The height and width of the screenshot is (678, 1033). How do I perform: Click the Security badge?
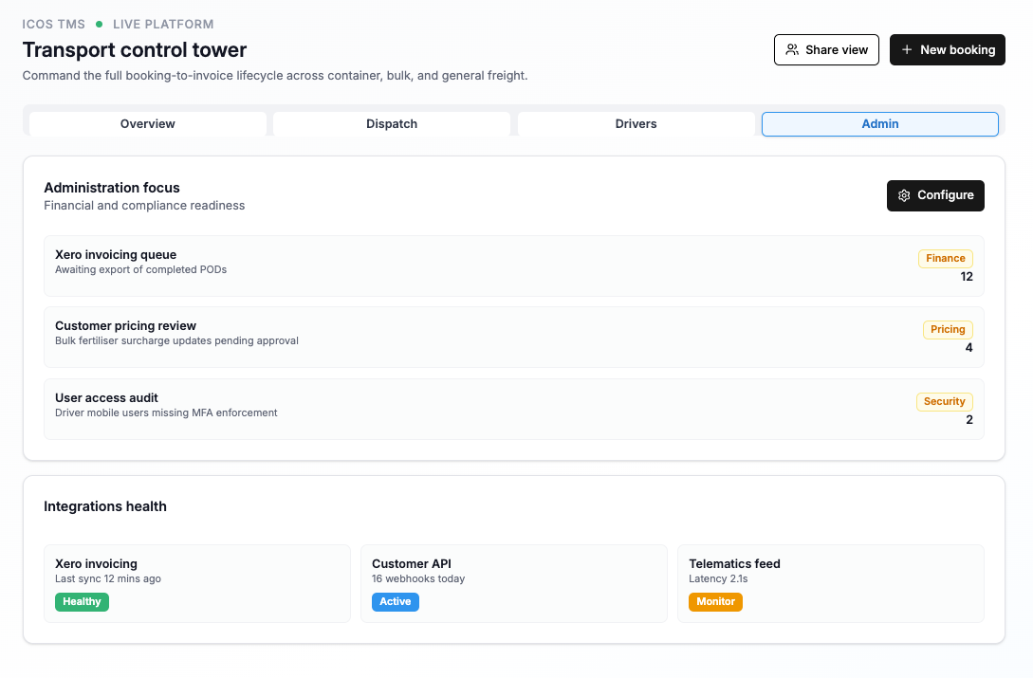coord(944,401)
